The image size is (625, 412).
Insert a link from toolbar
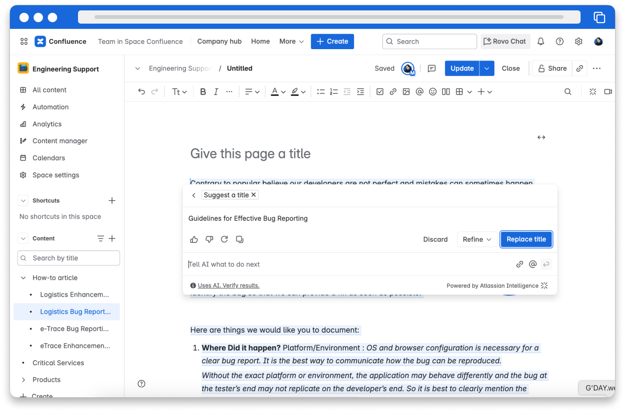393,92
